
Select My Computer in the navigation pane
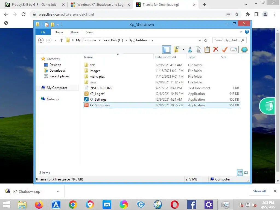(x=57, y=88)
